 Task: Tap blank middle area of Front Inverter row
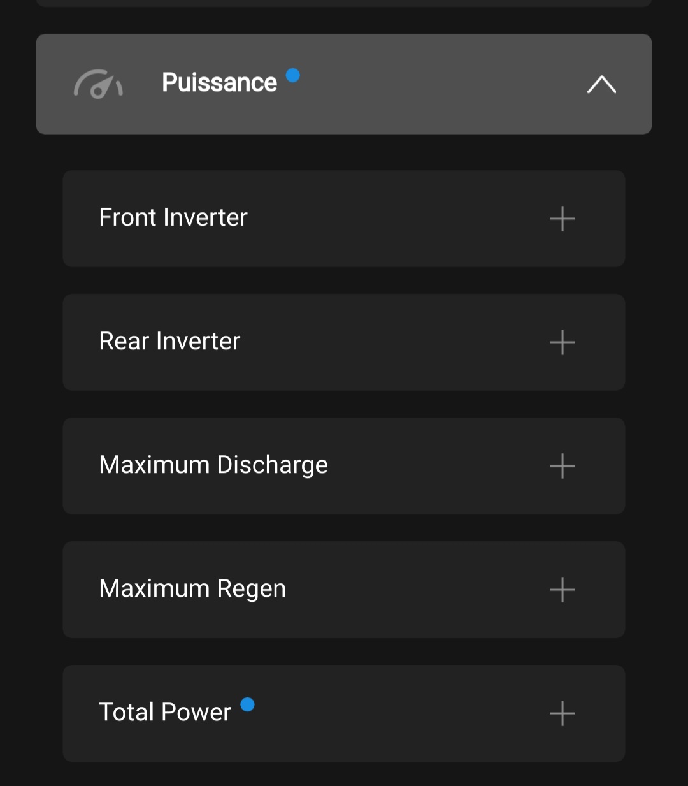pos(395,219)
